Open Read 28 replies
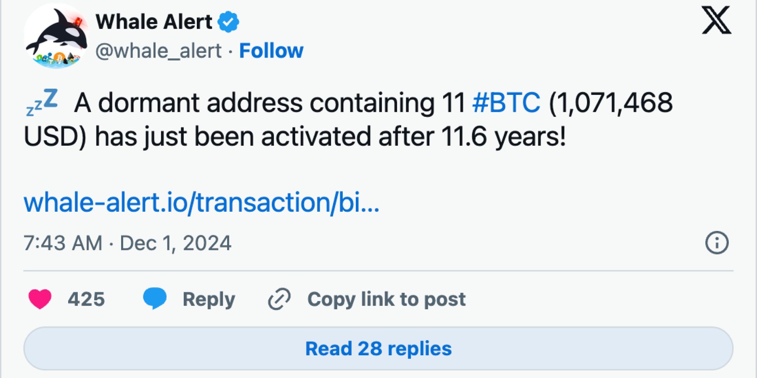Viewport: 757px width, 378px height. coord(378,349)
